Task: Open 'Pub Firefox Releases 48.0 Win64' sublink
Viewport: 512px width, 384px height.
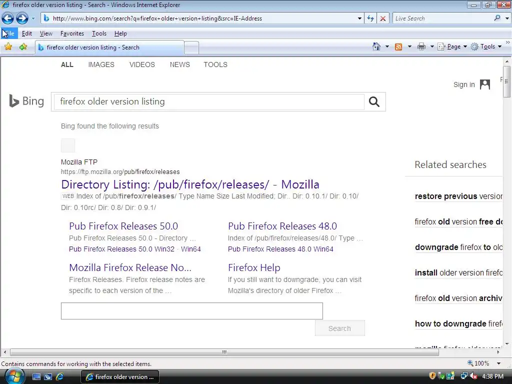Action: tap(280, 249)
